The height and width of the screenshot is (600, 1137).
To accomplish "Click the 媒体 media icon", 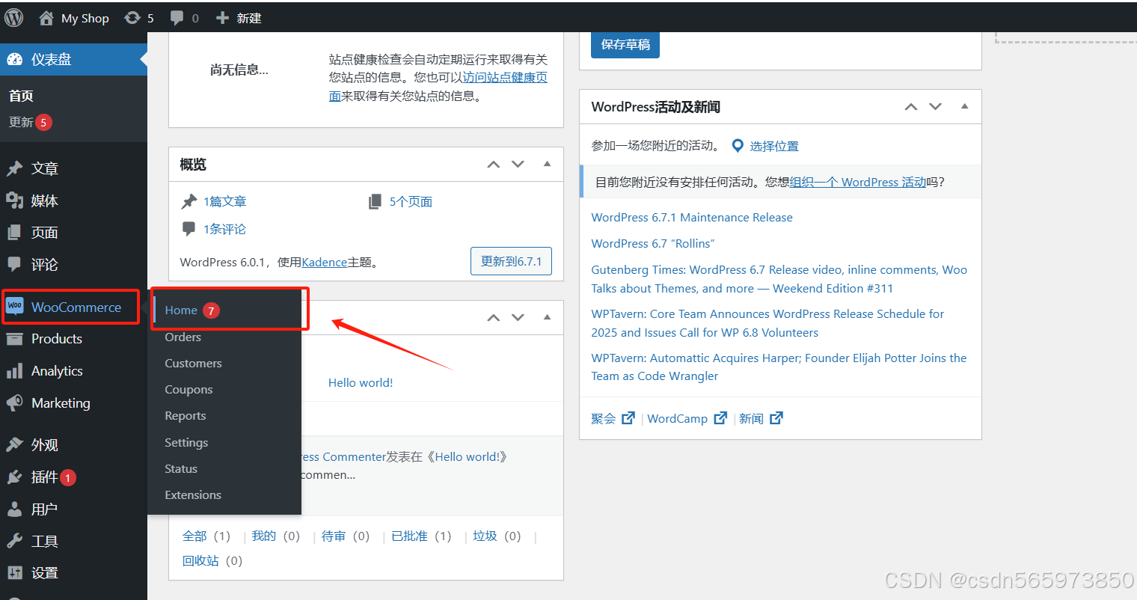I will tap(15, 200).
